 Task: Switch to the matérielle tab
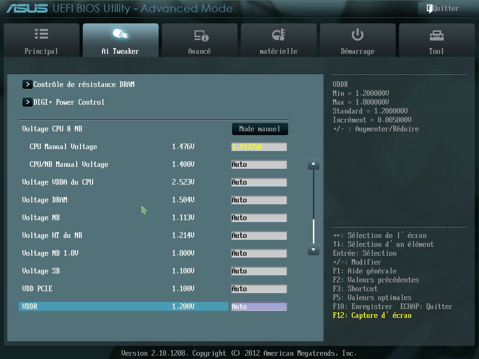[279, 40]
